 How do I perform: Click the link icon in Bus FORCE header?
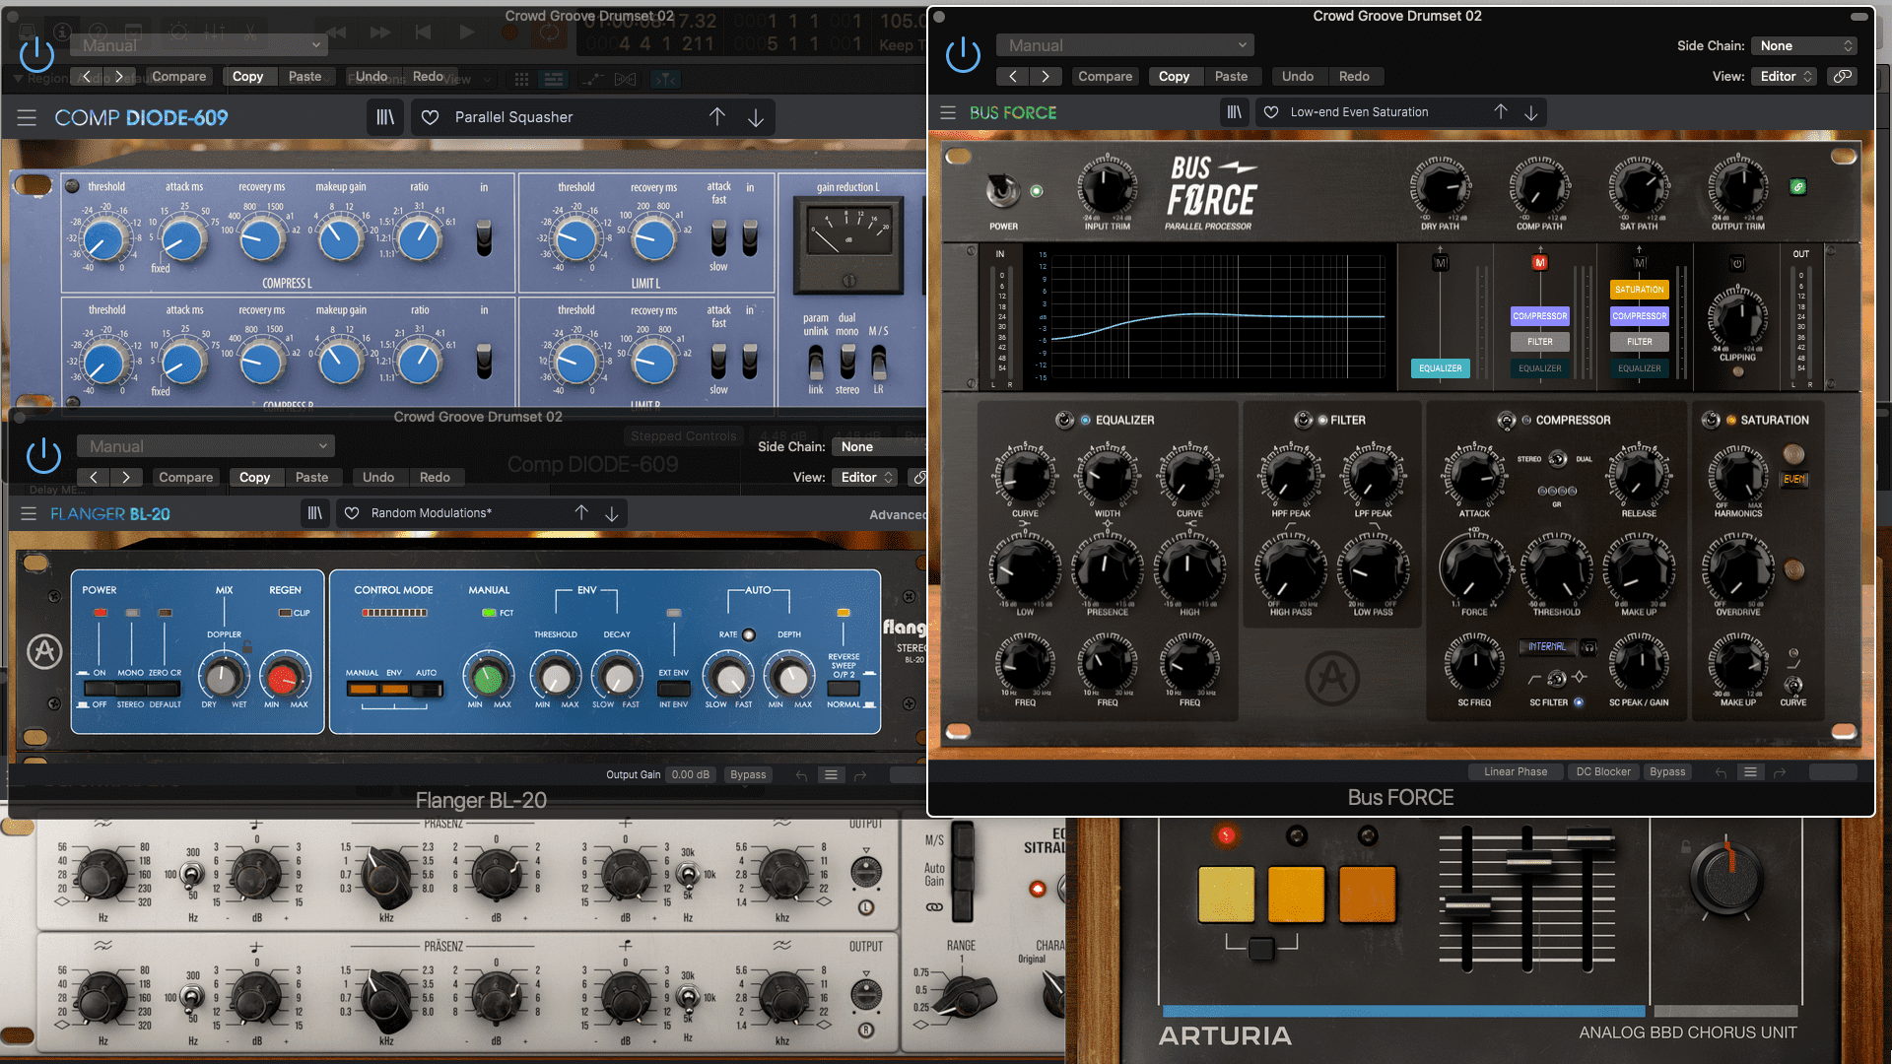click(1842, 76)
